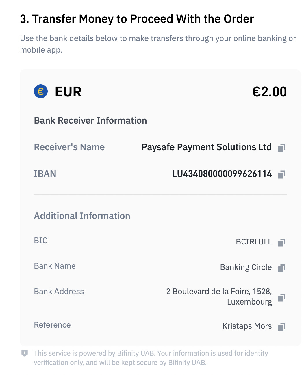
Task: Click the EUR currency circle icon
Action: 40,92
